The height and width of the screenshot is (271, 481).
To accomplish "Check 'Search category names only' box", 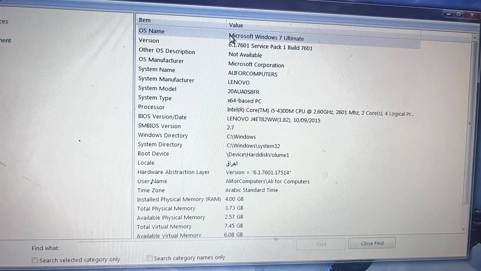I will [x=150, y=258].
